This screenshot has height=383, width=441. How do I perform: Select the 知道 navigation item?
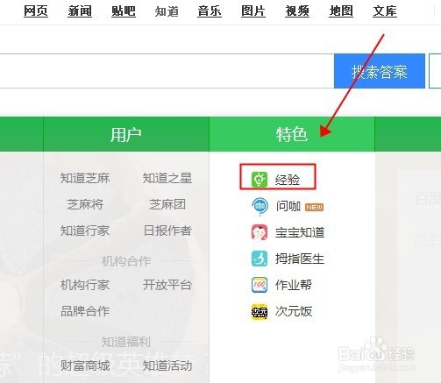167,11
